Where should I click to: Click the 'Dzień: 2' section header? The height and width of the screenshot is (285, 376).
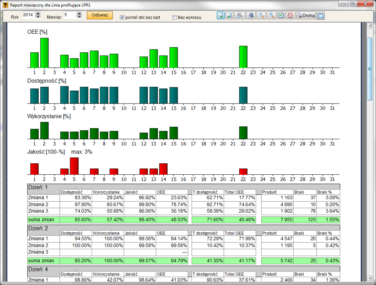pyautogui.click(x=38, y=228)
